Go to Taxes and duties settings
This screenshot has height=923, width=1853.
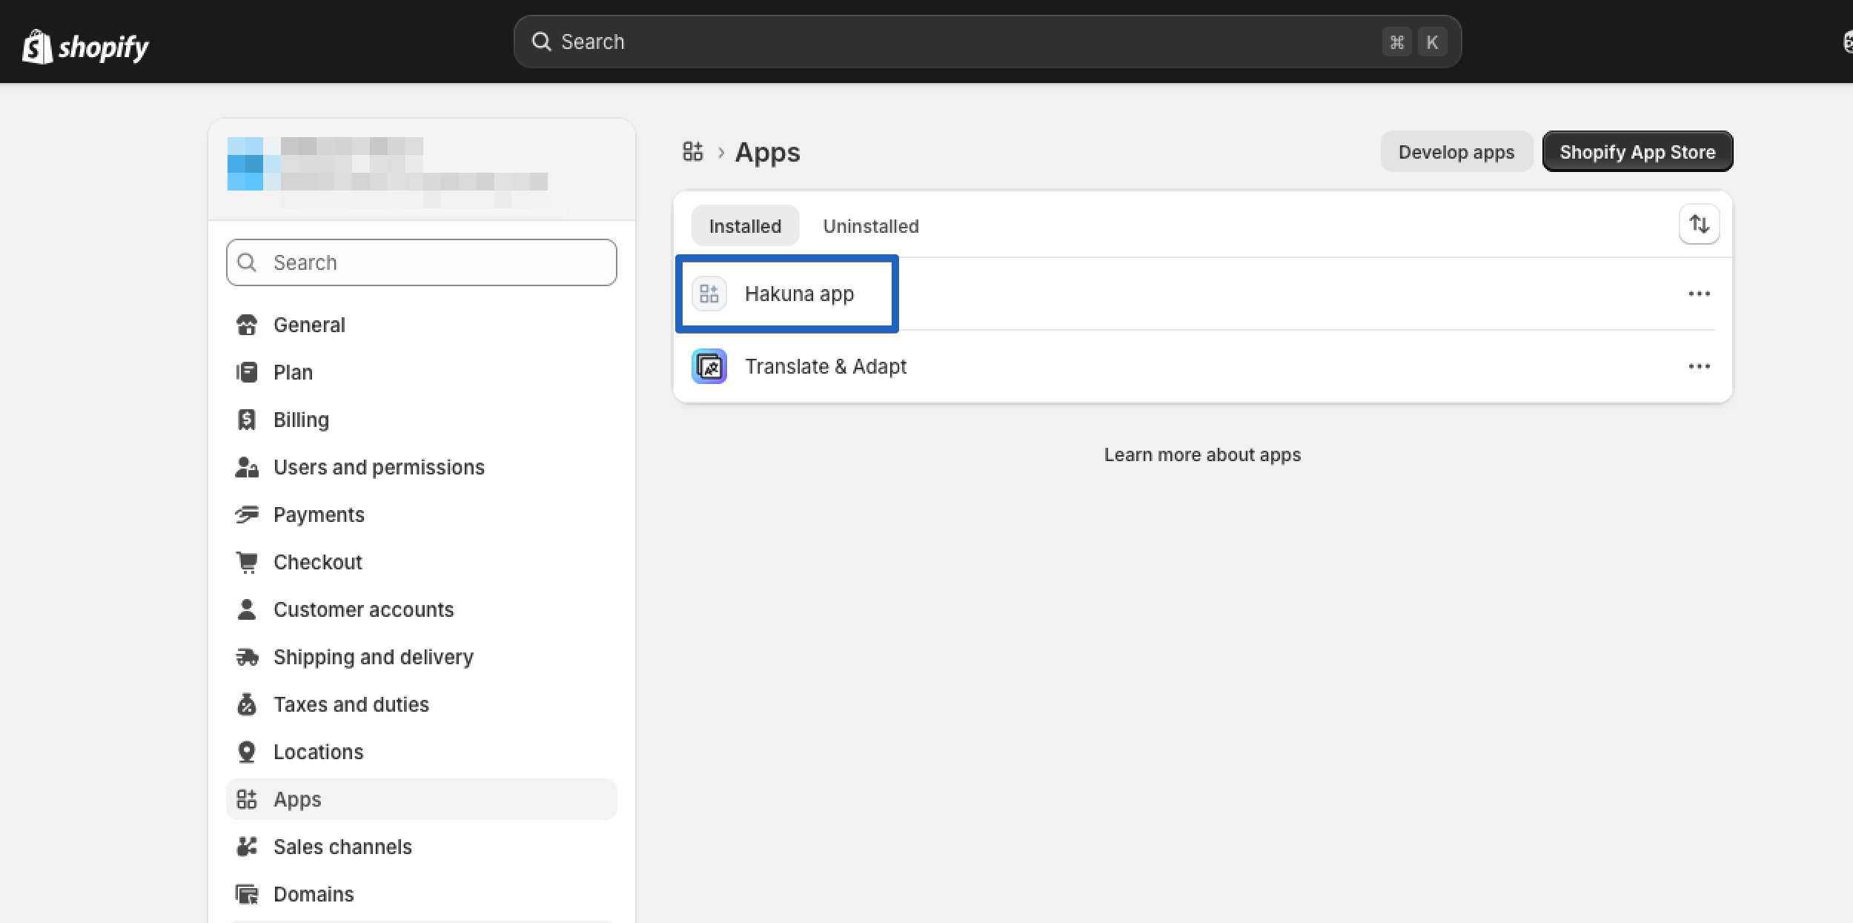tap(351, 704)
